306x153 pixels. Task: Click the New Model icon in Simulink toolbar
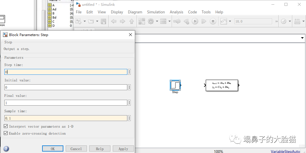(78, 21)
